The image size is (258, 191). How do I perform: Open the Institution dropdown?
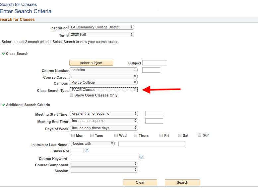101,27
